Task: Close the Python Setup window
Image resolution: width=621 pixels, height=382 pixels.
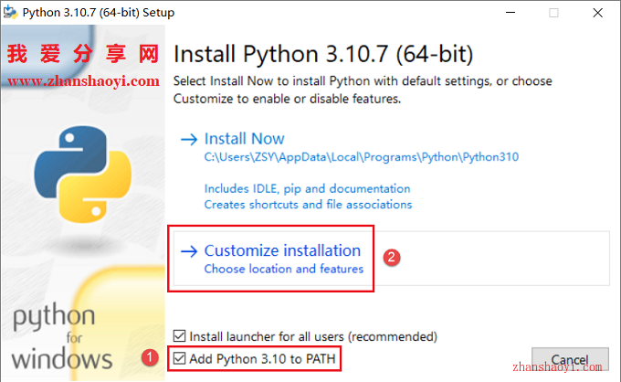Action: (x=597, y=13)
